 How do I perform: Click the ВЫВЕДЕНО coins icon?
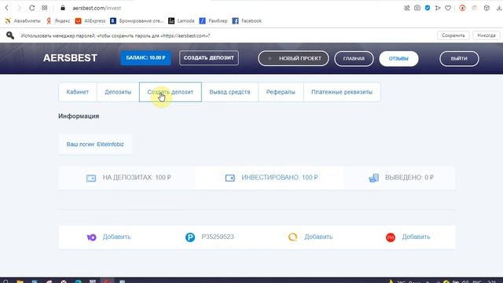point(374,178)
